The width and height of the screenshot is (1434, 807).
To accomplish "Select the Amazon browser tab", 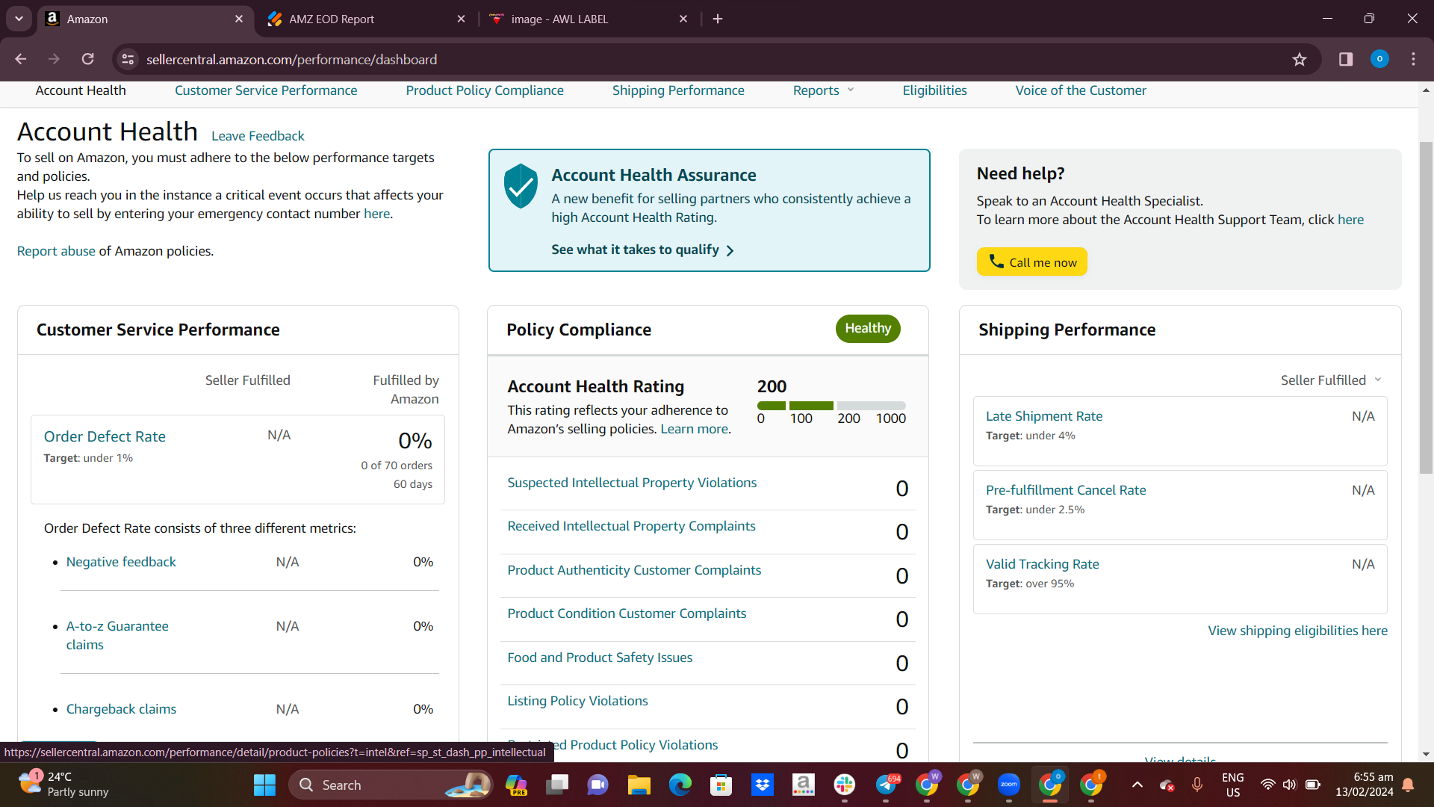I will tap(144, 19).
